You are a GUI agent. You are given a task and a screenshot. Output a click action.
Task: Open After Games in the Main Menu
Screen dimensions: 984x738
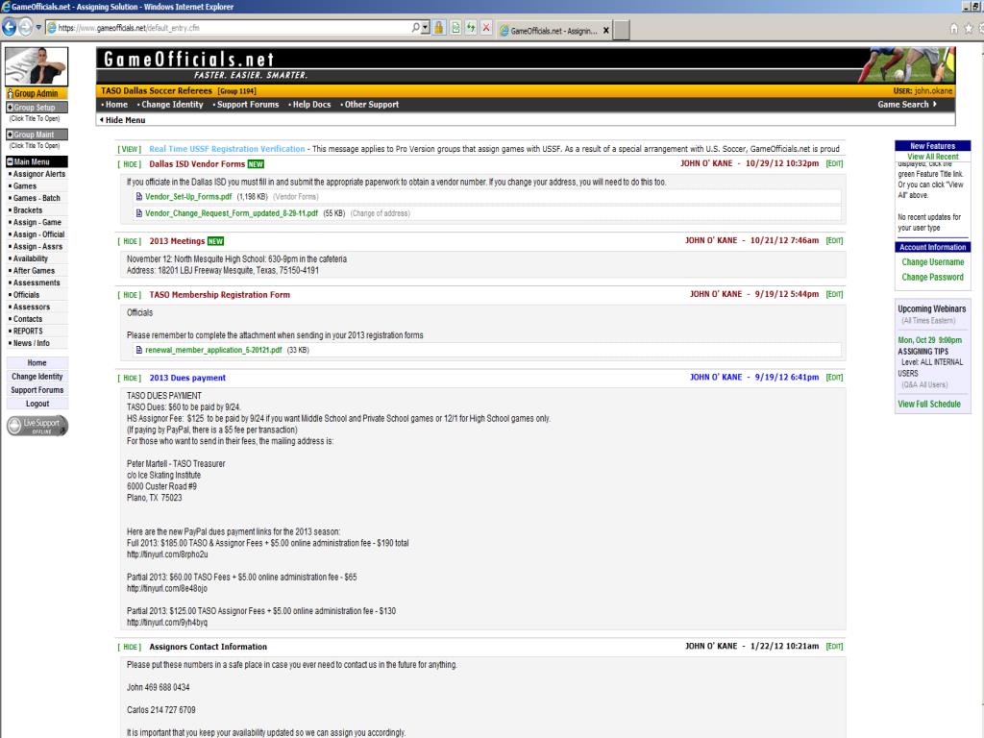(x=34, y=271)
